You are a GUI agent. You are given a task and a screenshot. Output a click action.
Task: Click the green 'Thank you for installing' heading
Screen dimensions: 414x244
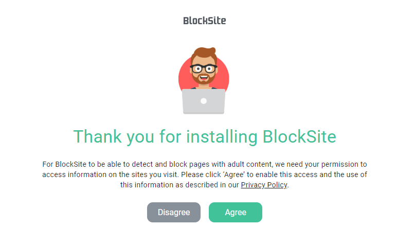pos(205,137)
